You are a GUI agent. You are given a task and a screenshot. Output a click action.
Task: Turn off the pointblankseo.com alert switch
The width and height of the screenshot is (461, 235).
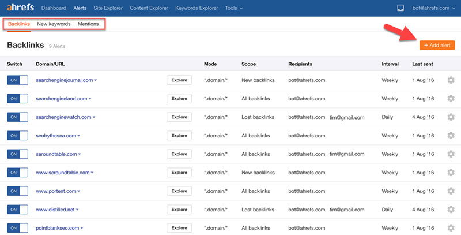pyautogui.click(x=17, y=228)
